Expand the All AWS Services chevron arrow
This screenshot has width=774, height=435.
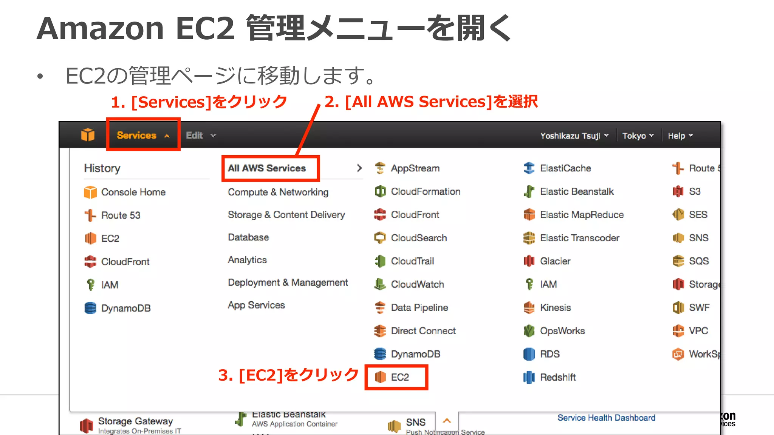[x=359, y=168]
